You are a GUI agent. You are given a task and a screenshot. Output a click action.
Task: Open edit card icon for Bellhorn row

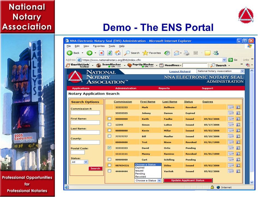(231, 107)
